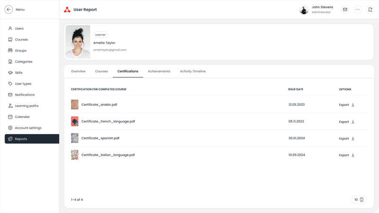379x213 pixels.
Task: Open Account settings in the sidebar
Action: 28,128
